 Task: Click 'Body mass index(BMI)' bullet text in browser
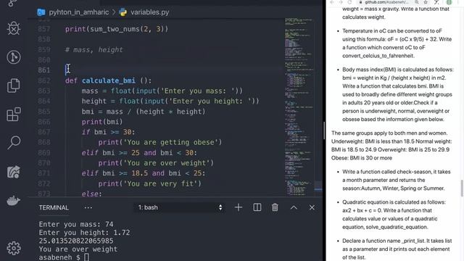[398, 94]
